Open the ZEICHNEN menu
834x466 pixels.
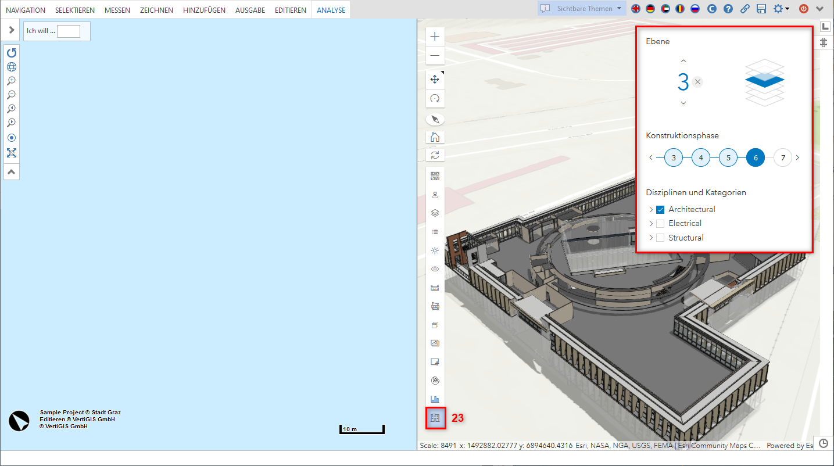click(156, 10)
